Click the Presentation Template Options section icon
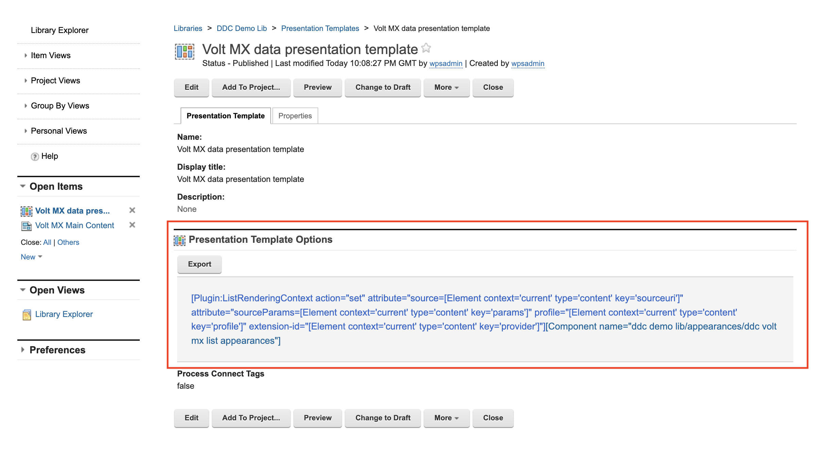The image size is (829, 455). (x=180, y=239)
